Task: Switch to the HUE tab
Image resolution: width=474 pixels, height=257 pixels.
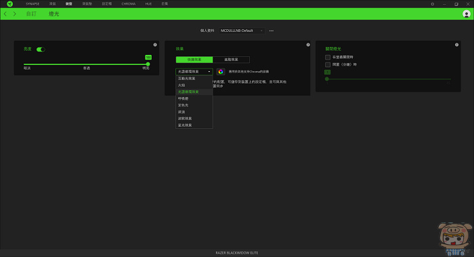Action: click(148, 4)
